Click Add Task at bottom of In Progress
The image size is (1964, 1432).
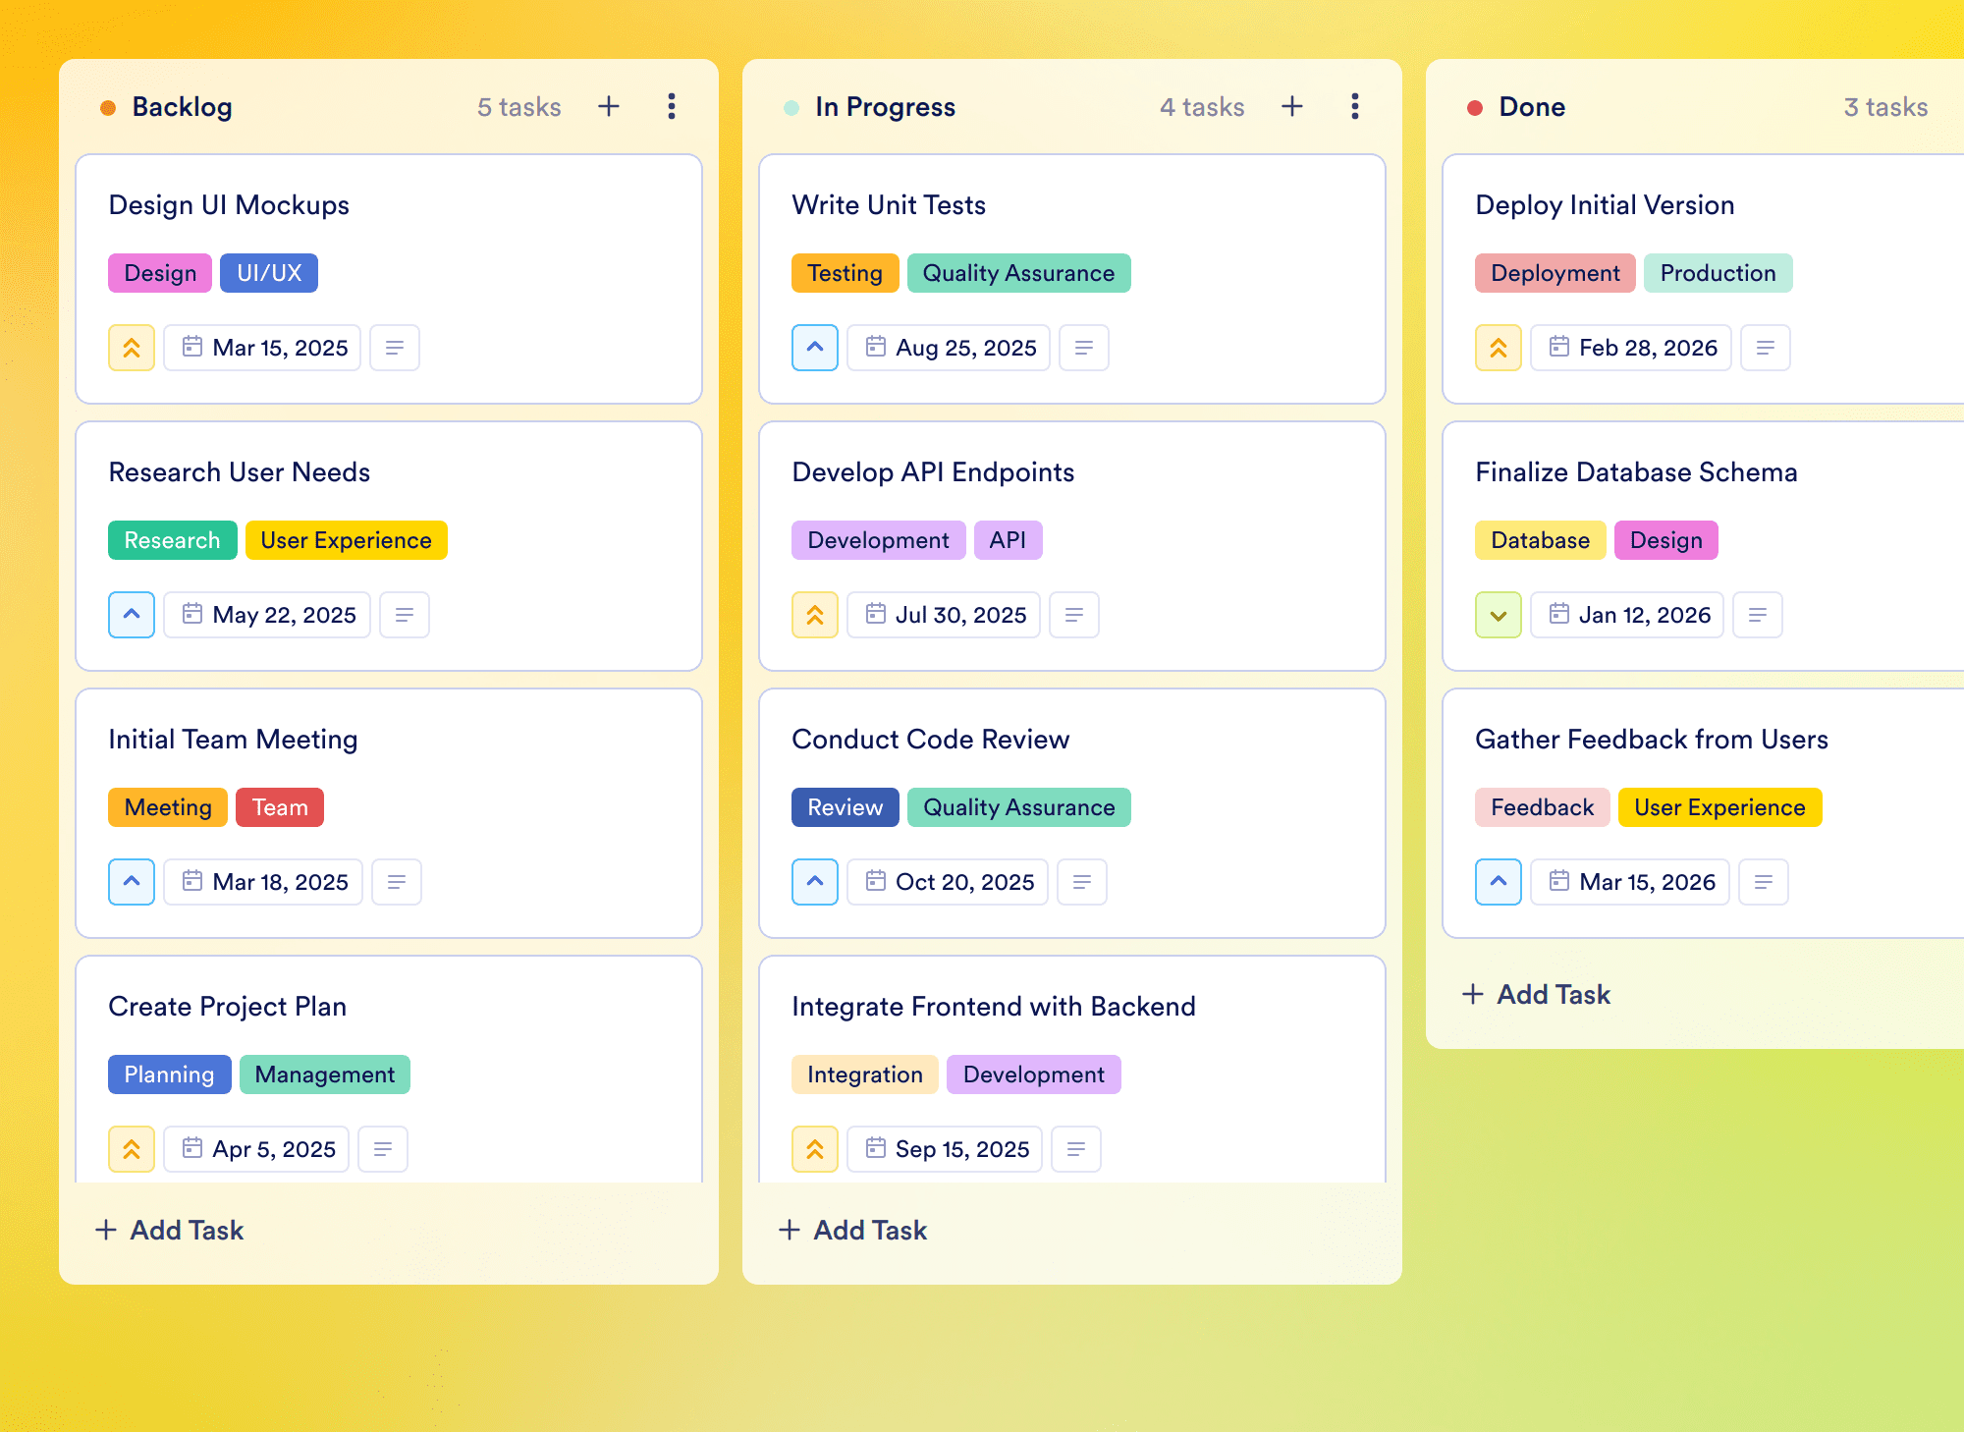point(852,1230)
